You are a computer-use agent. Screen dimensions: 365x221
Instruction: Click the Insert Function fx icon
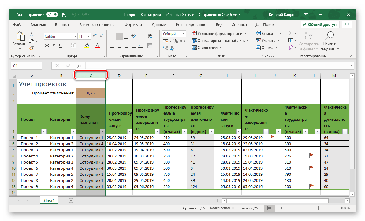tap(79, 66)
